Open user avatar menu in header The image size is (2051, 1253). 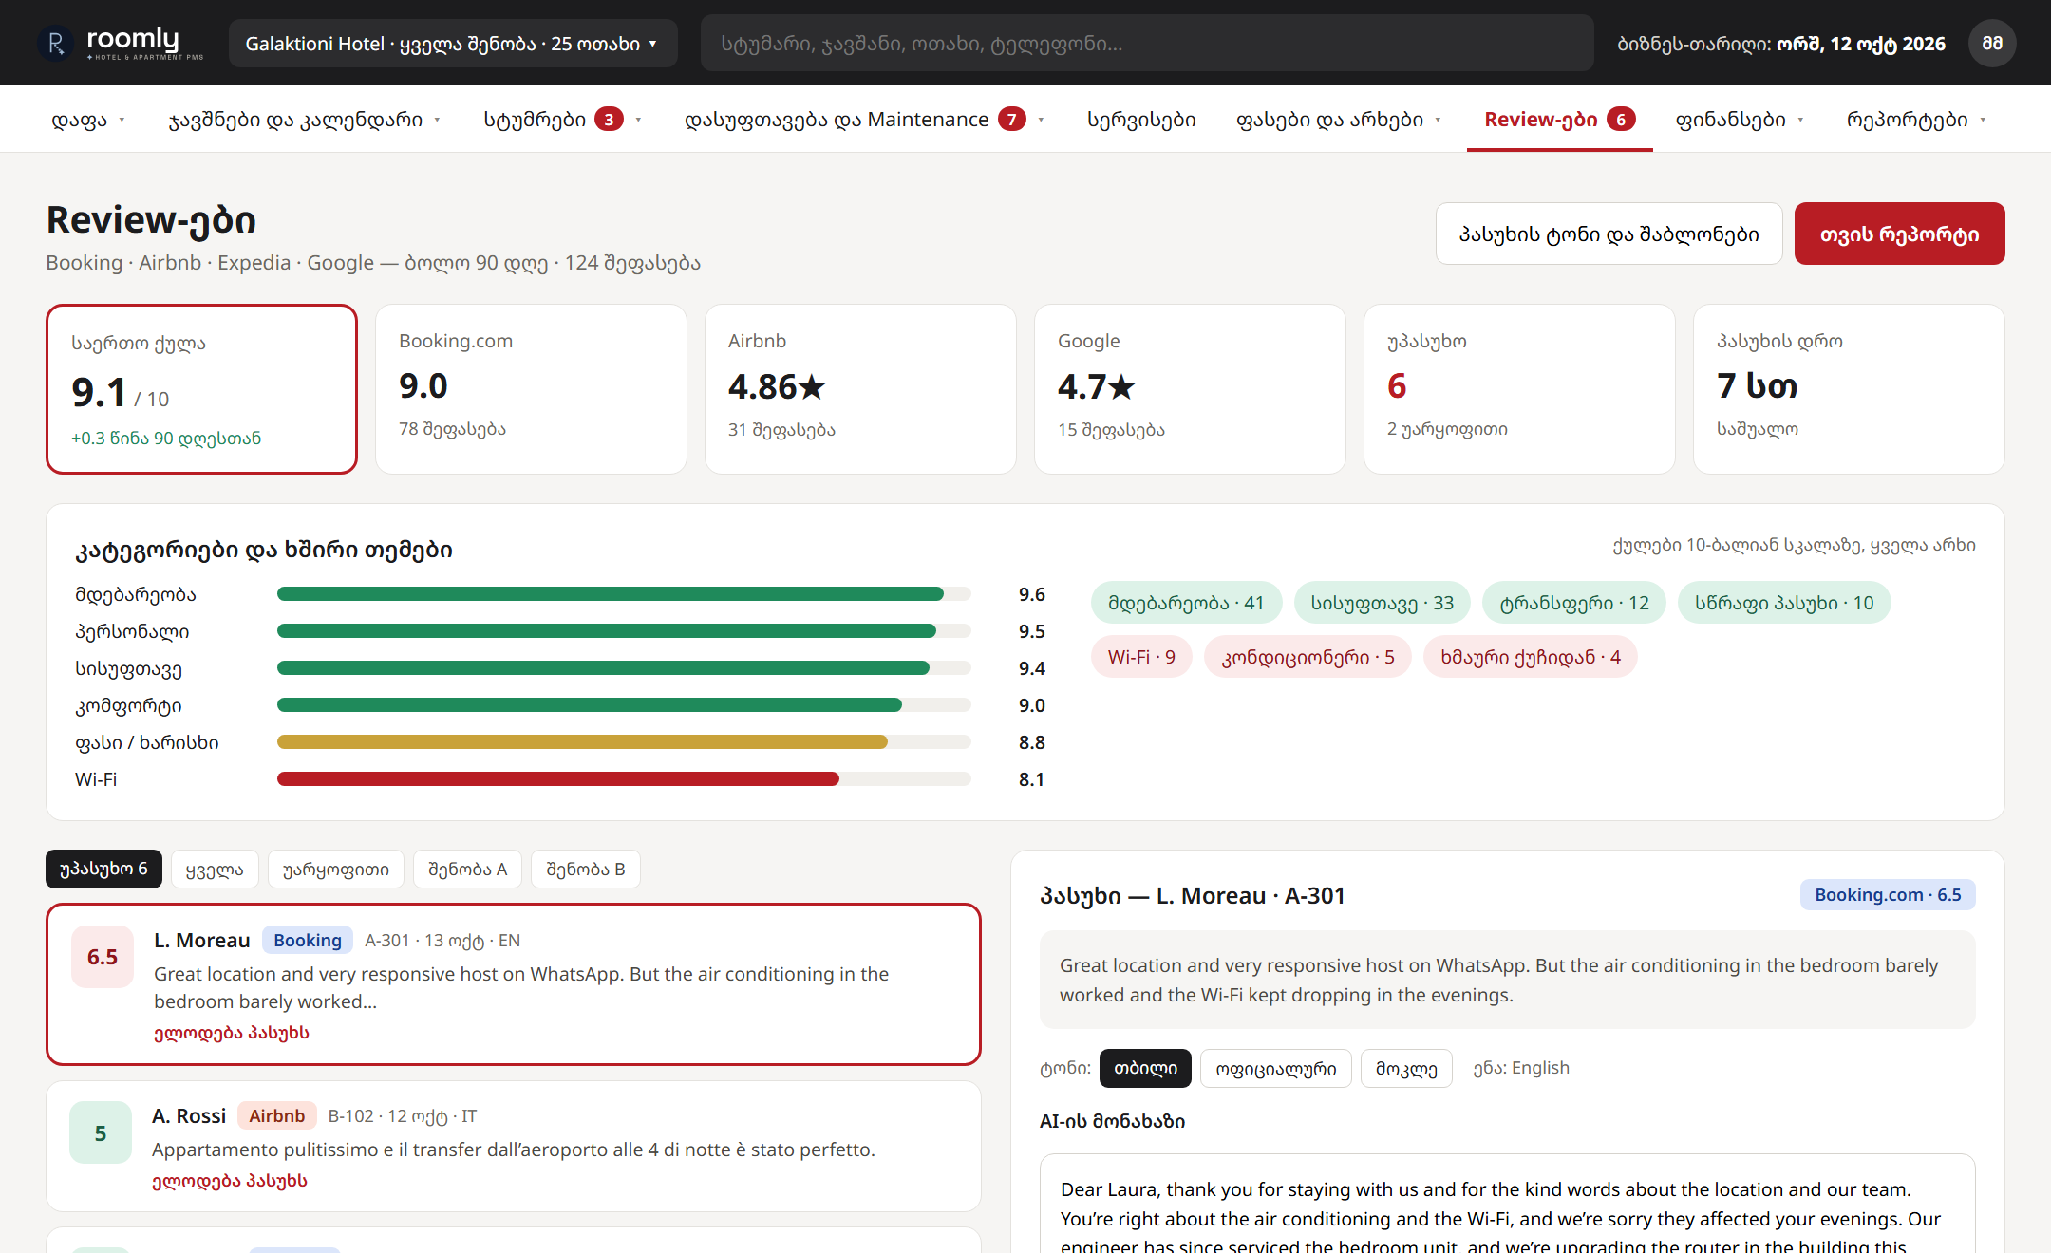1992,44
